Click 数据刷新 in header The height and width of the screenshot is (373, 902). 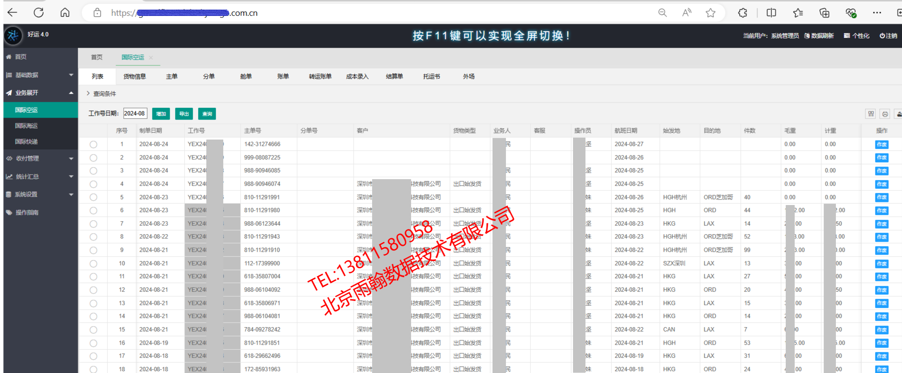click(819, 36)
